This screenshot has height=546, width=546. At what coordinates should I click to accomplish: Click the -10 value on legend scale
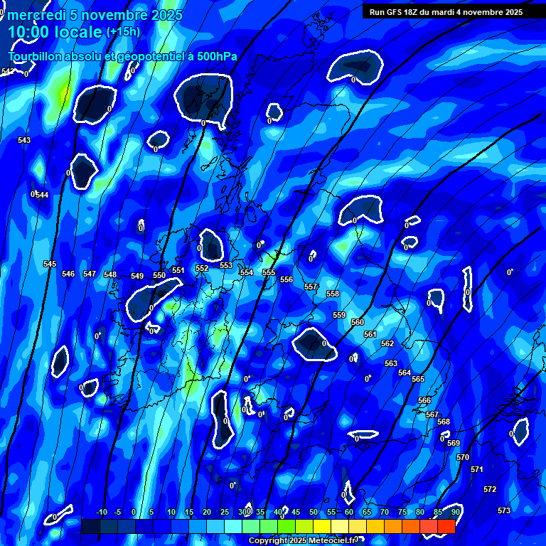(101, 512)
